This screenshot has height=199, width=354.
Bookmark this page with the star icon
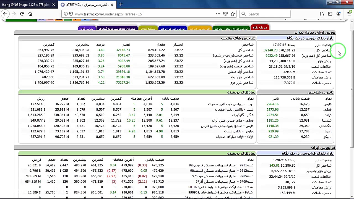click(233, 14)
